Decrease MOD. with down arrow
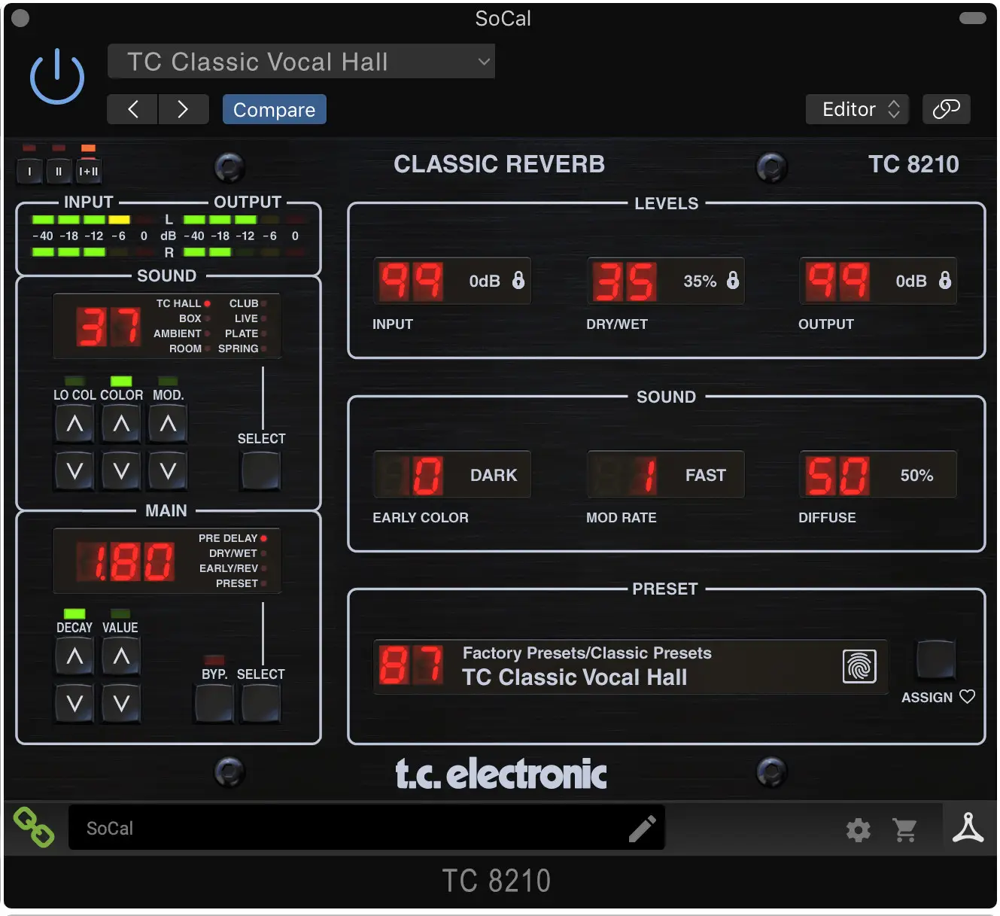The height and width of the screenshot is (916, 1000). pos(168,471)
